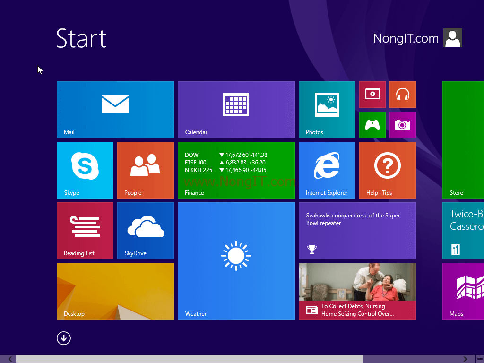The image size is (484, 363).
Task: Click the horizontal scrollbar thumb
Action: [190, 359]
